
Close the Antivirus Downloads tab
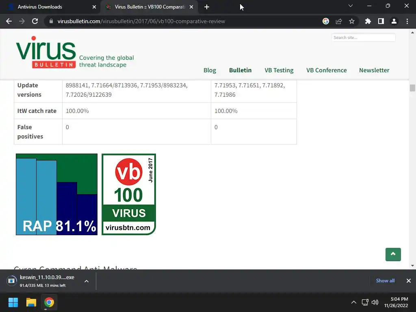click(94, 7)
